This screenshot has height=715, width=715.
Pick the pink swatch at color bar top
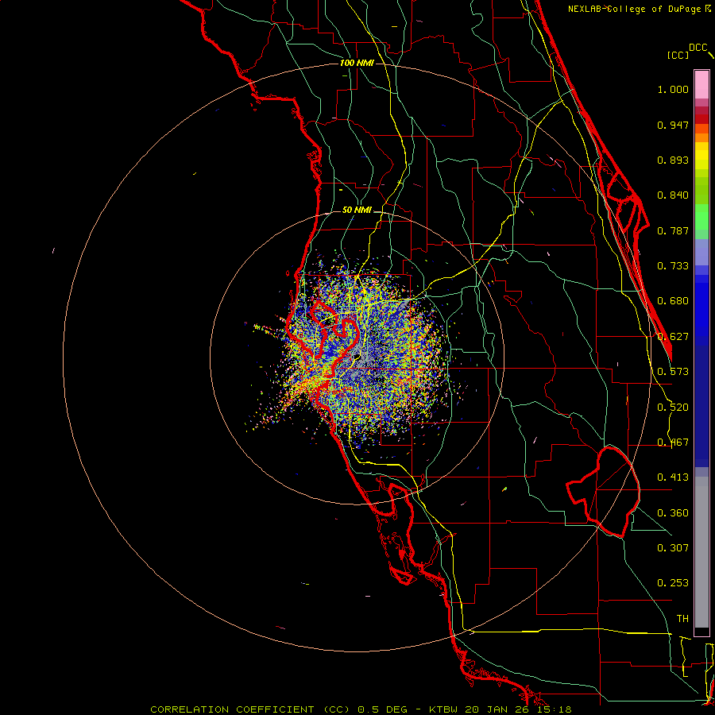[701, 84]
